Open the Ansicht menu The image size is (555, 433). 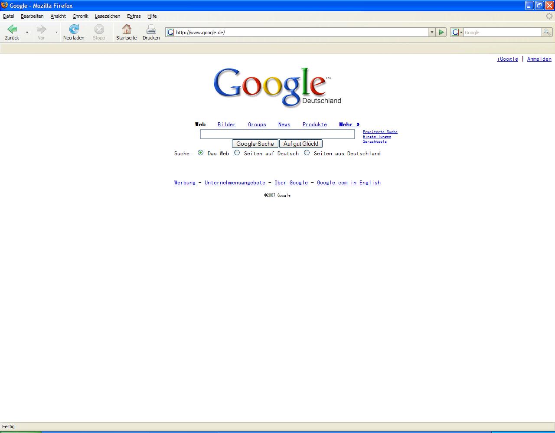58,16
